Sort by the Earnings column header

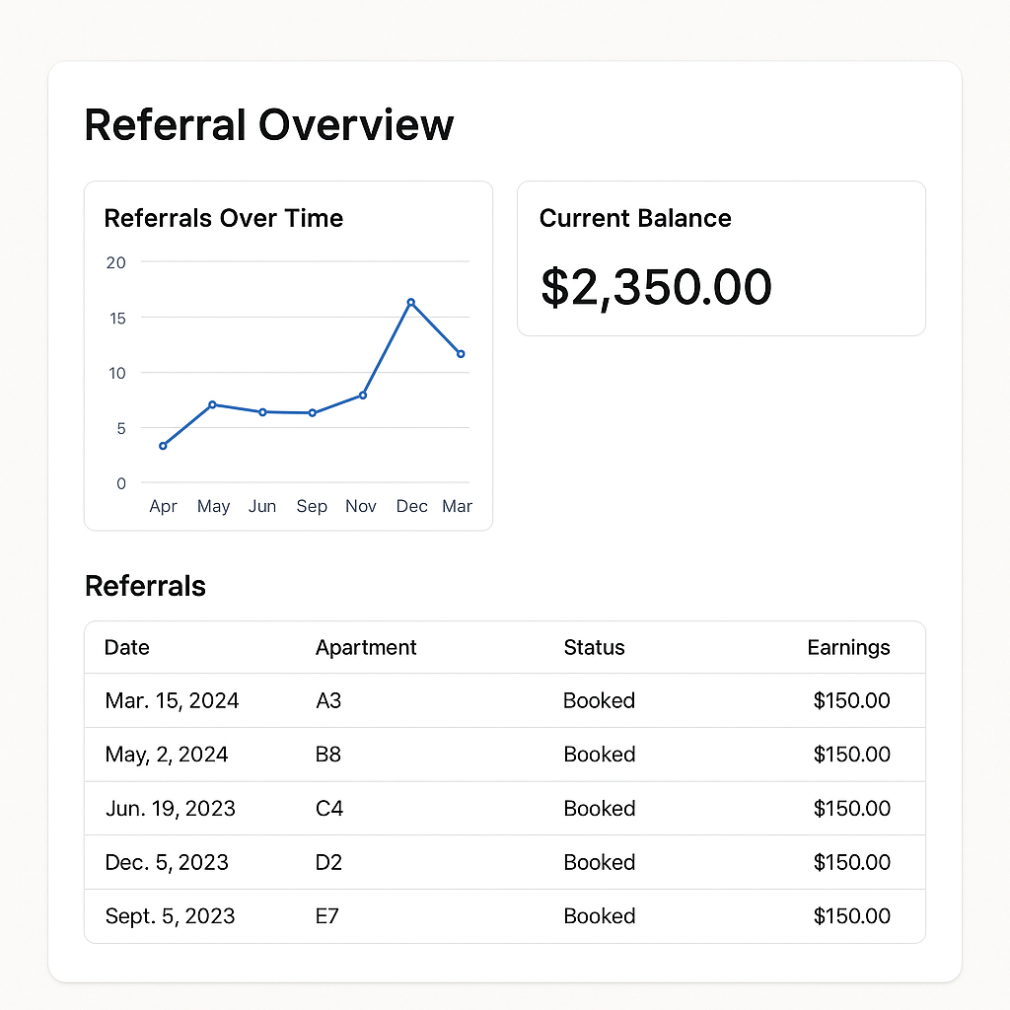click(x=848, y=647)
